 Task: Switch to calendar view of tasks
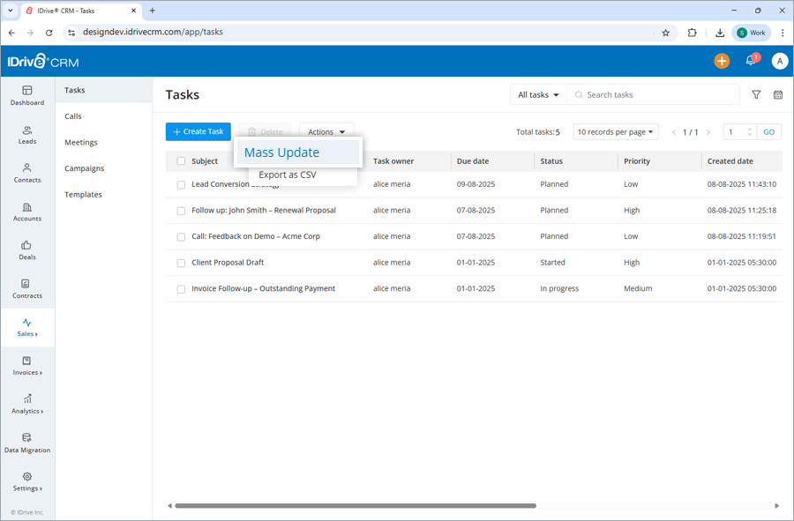pyautogui.click(x=777, y=94)
